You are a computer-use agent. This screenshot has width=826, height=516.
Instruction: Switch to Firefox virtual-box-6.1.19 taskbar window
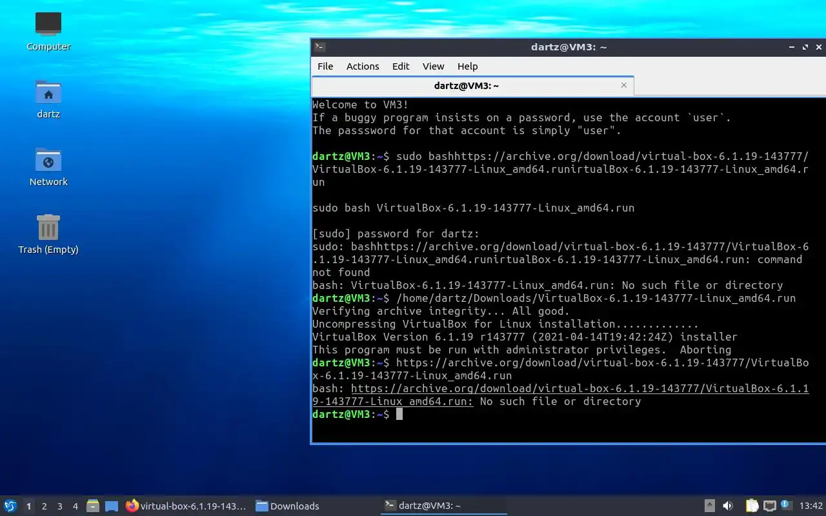[186, 506]
